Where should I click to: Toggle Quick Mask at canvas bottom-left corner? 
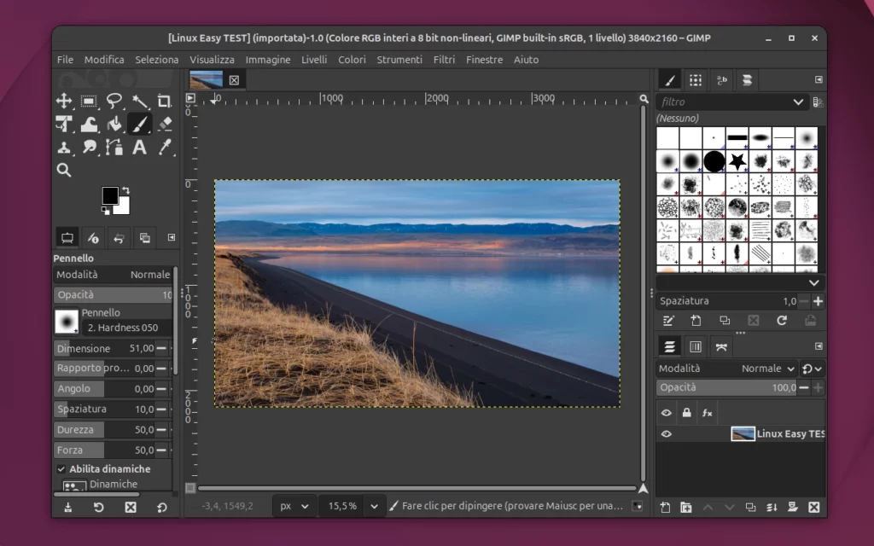190,488
